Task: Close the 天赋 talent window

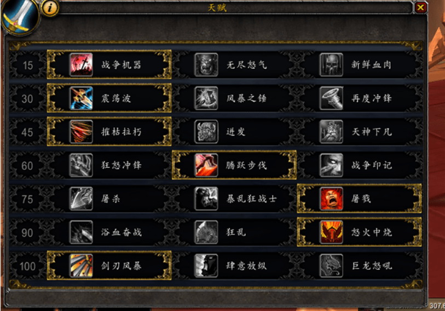Action: (420, 7)
